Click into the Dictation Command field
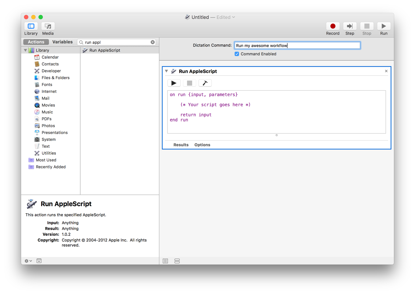415x295 pixels. 297,45
